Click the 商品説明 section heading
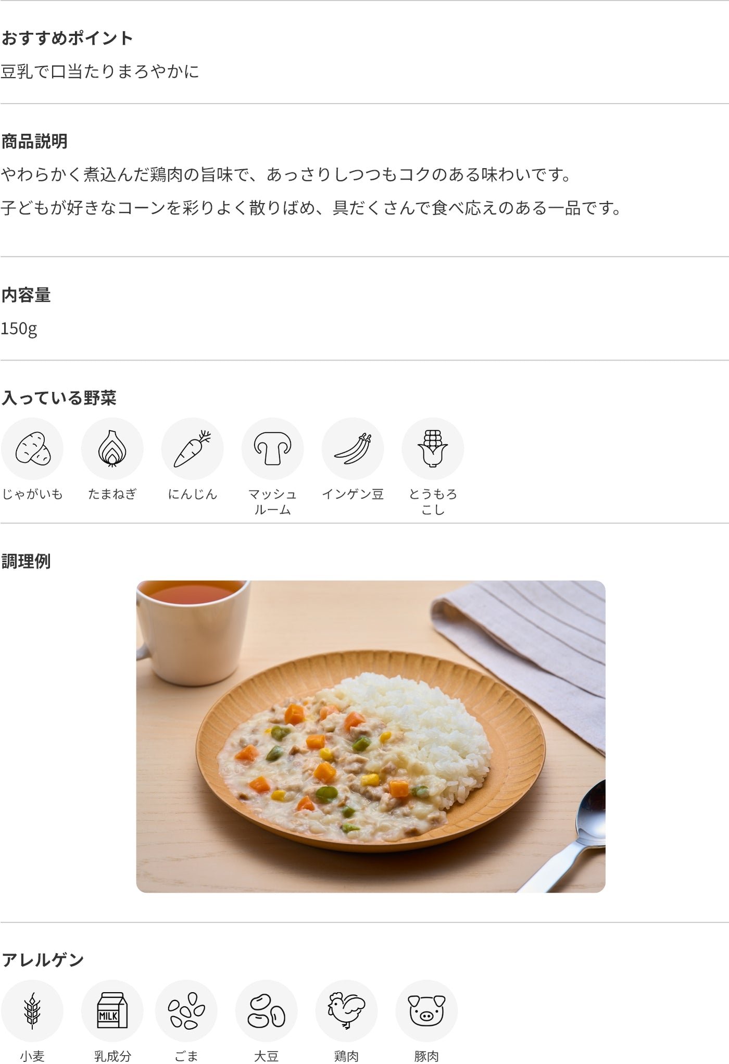The width and height of the screenshot is (729, 1064). (34, 141)
